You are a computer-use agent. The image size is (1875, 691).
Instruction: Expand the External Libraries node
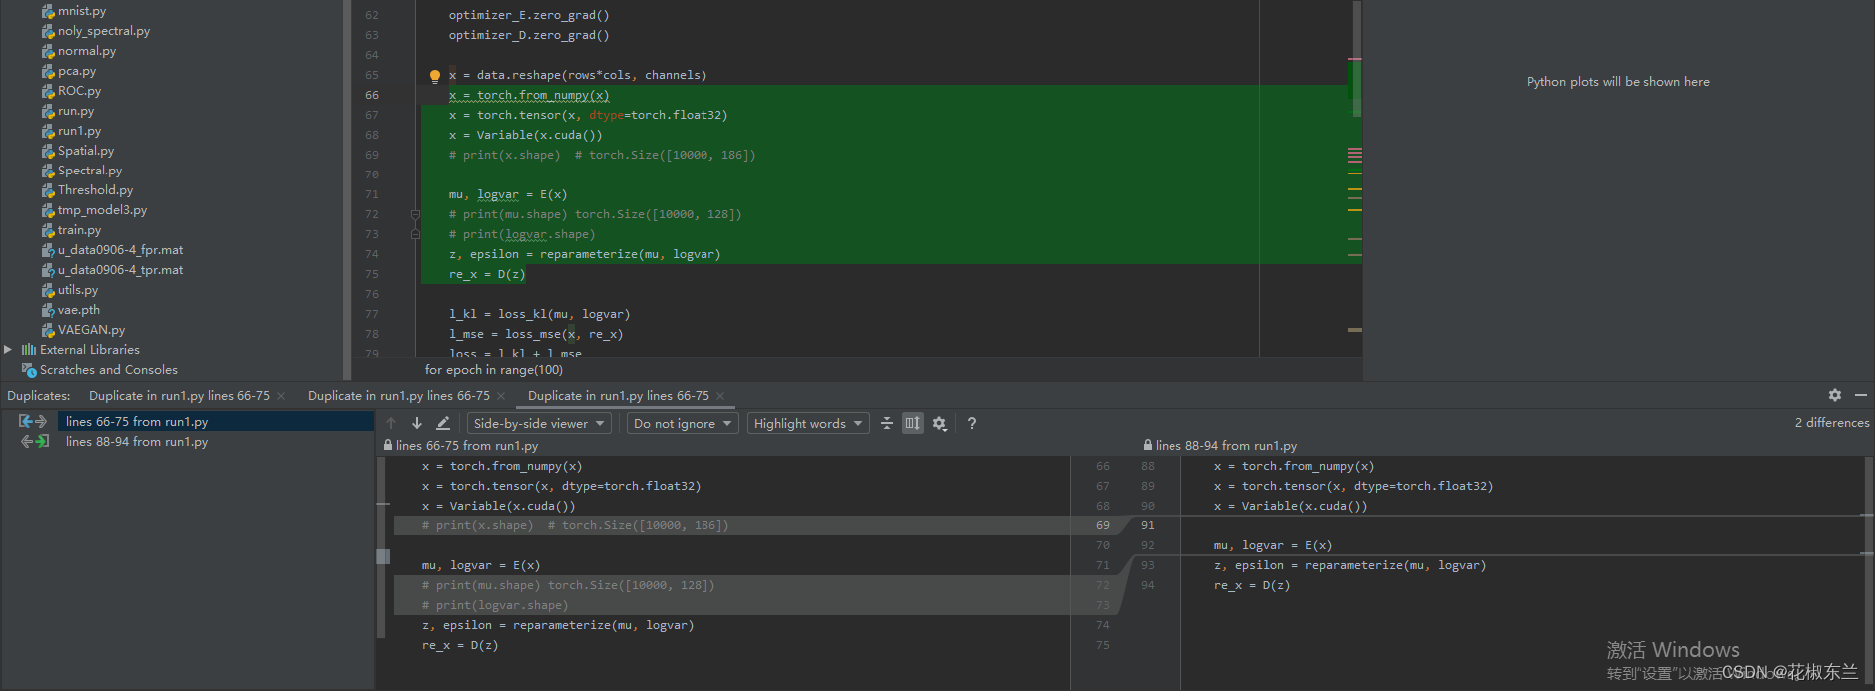(x=8, y=350)
